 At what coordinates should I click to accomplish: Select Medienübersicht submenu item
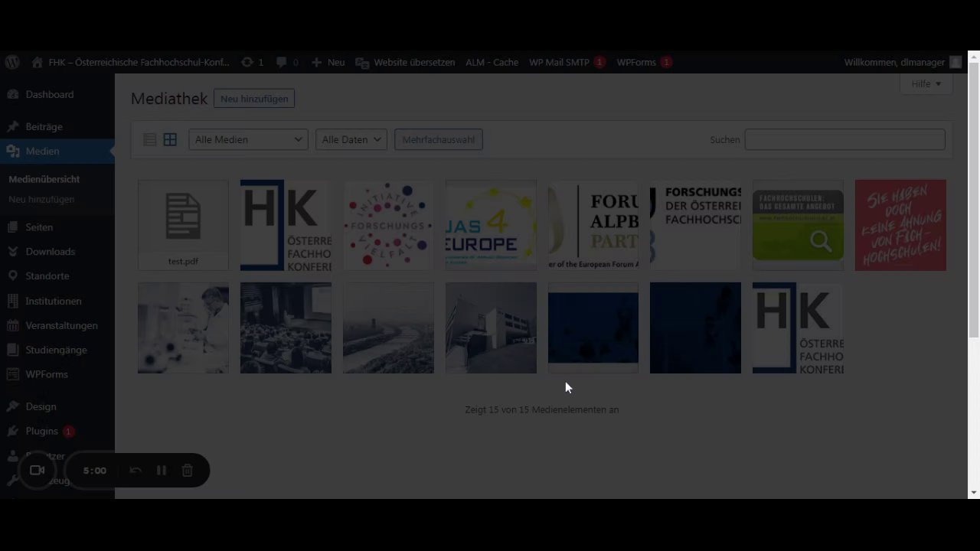pos(44,179)
